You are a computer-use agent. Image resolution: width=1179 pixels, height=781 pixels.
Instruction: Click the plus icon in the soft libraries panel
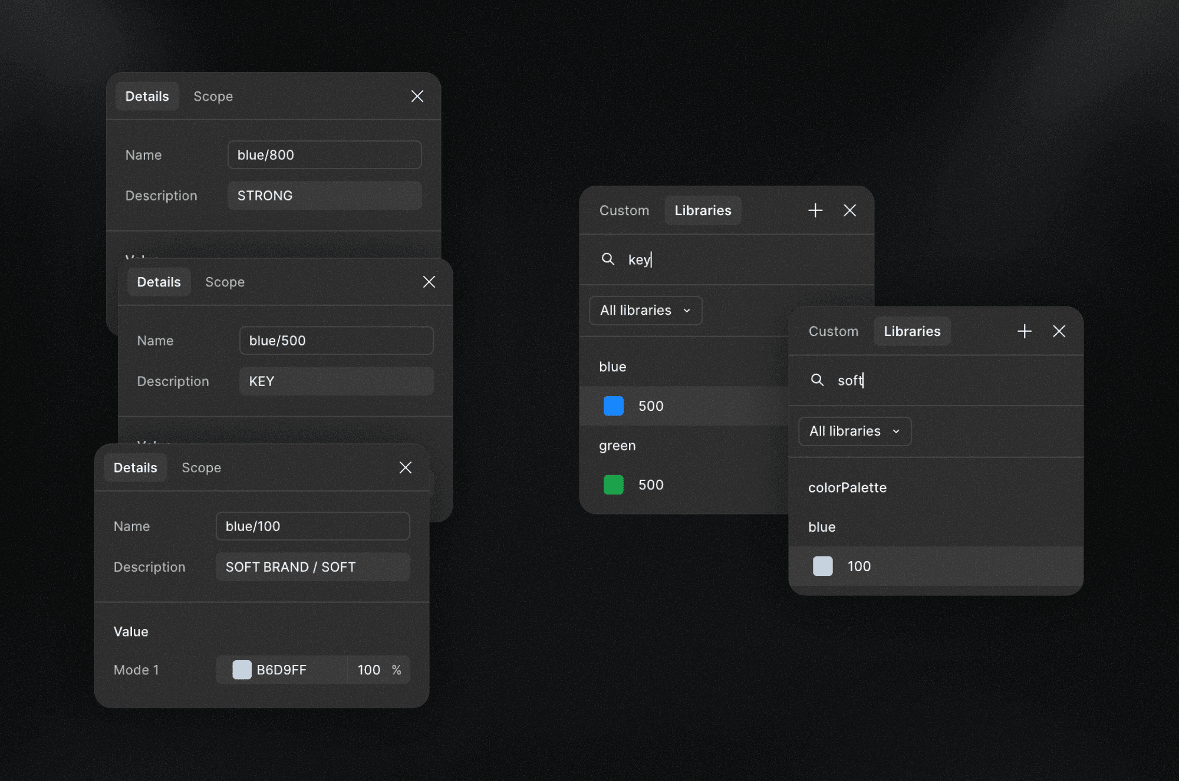point(1025,331)
